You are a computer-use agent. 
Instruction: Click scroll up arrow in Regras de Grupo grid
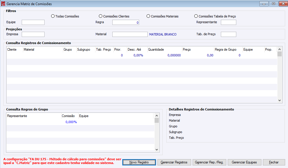[157, 116]
